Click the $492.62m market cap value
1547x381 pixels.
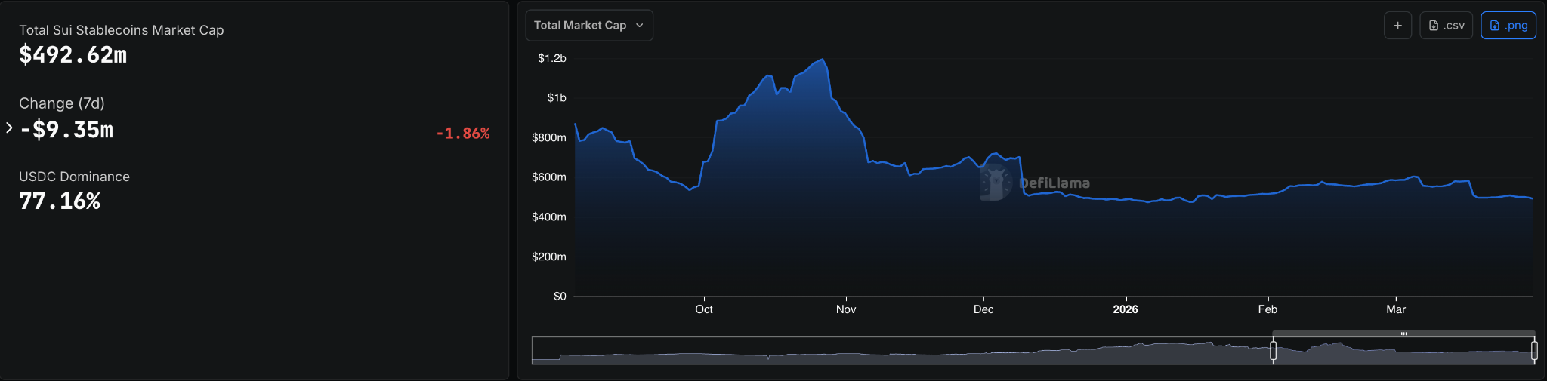73,55
